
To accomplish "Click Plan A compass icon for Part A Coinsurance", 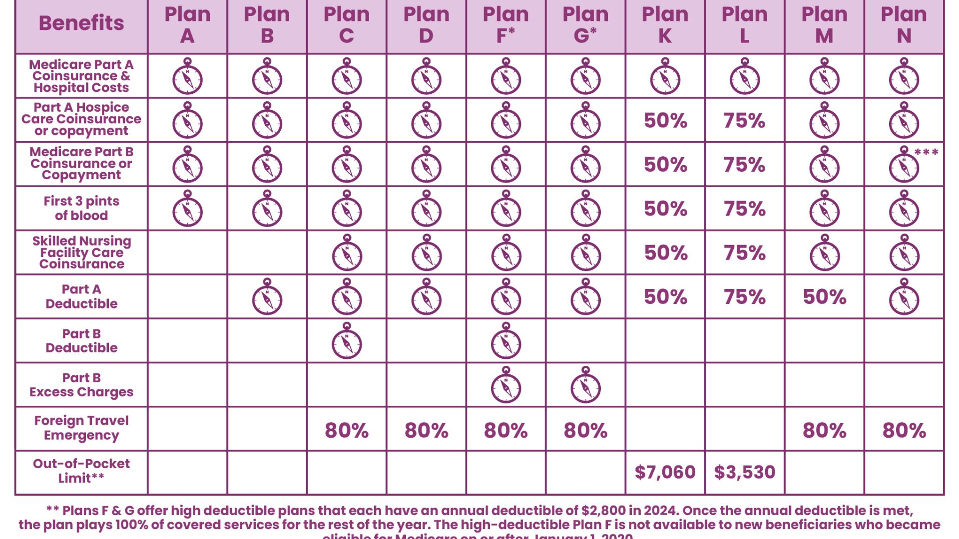I will coord(187,77).
